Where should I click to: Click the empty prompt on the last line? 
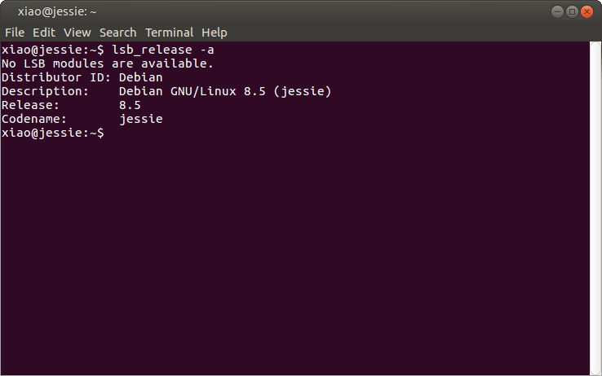coord(52,133)
